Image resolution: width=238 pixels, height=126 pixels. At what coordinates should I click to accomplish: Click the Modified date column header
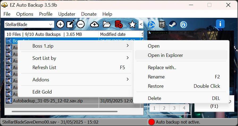(120, 34)
